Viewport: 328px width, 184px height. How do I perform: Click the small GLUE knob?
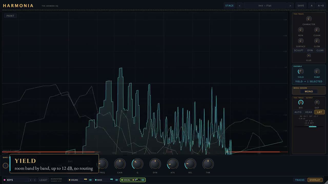point(309,56)
